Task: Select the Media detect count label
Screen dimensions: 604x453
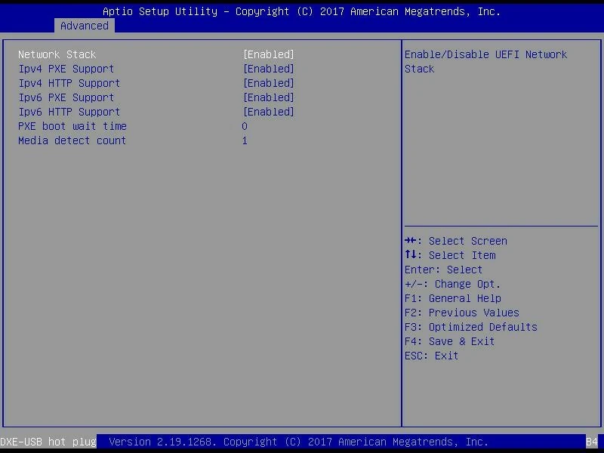Action: coord(72,140)
